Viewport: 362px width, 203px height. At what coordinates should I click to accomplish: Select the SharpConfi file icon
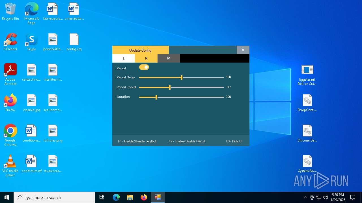(x=307, y=103)
